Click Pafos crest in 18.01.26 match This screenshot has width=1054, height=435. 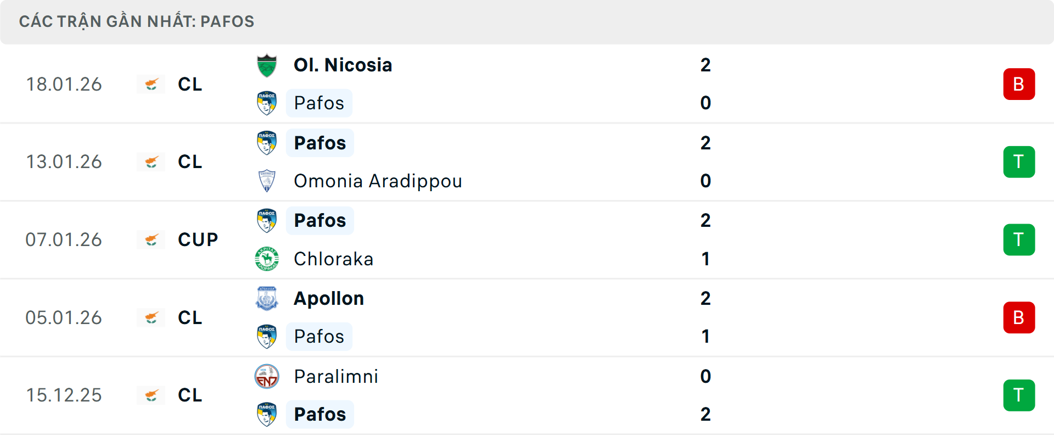267,103
